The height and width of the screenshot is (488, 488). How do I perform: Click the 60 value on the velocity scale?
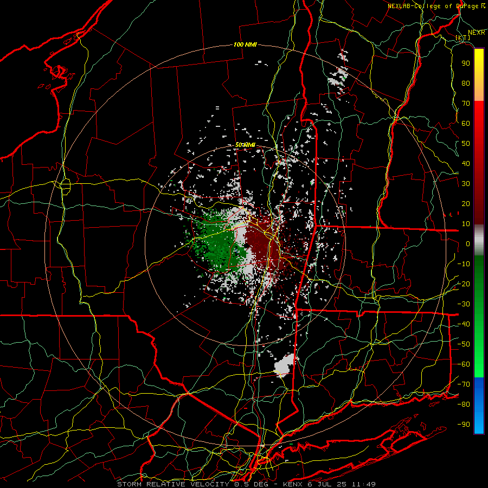click(466, 123)
